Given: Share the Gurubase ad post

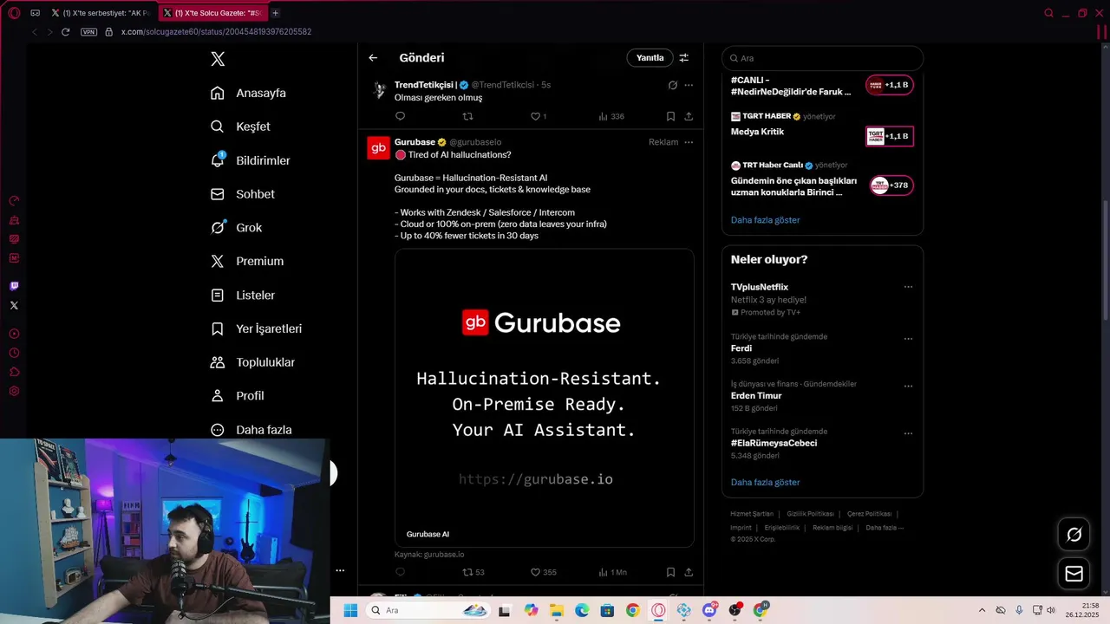Looking at the screenshot, I should point(689,572).
